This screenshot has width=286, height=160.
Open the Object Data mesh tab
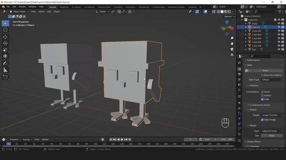(x=240, y=129)
